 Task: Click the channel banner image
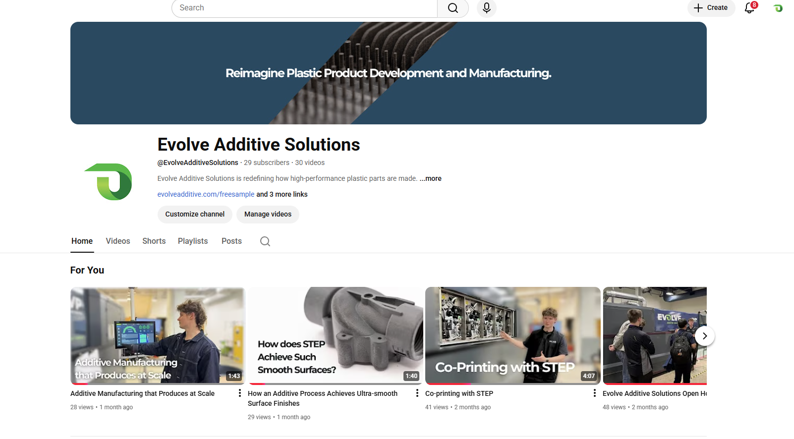pos(389,73)
